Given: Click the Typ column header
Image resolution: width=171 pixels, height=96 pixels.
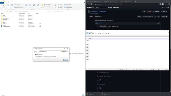Looking at the screenshot, I should point(29,13).
